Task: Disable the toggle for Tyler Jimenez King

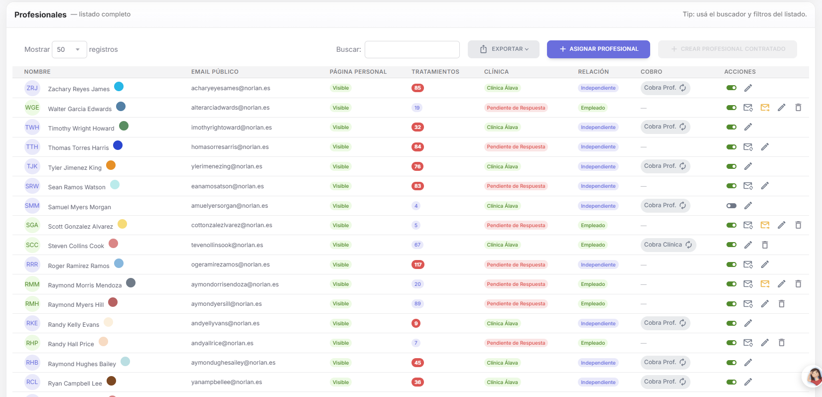Action: (x=731, y=166)
